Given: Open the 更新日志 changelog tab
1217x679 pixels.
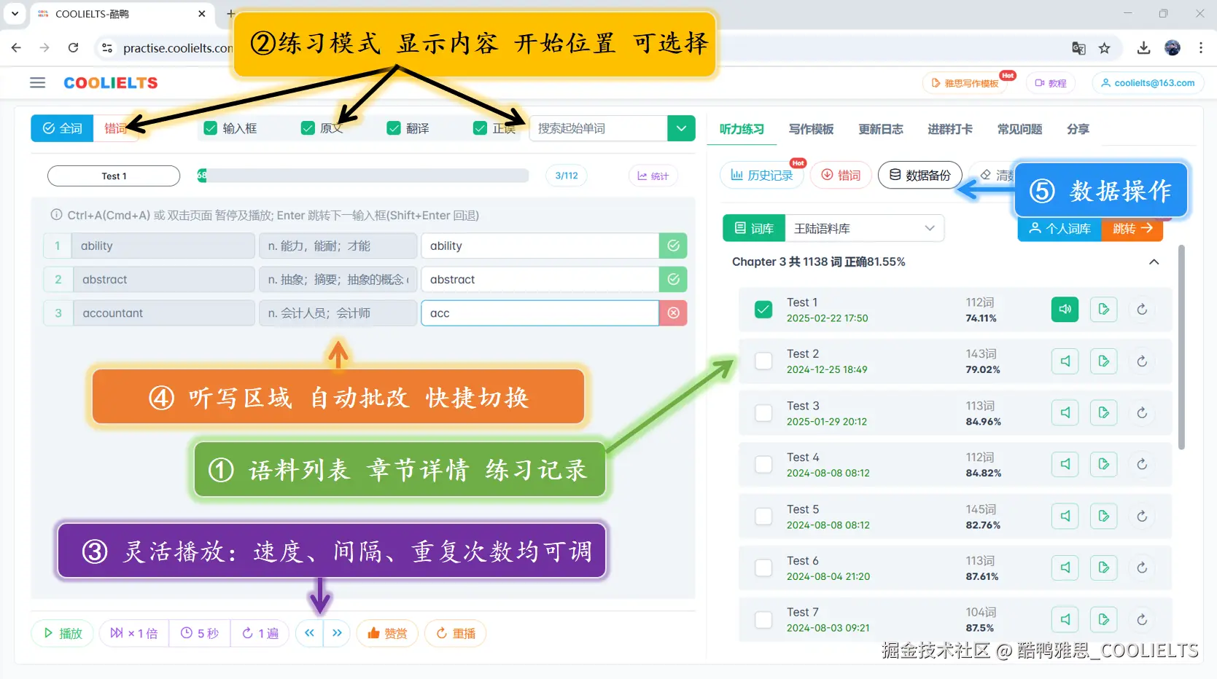Looking at the screenshot, I should coord(880,129).
